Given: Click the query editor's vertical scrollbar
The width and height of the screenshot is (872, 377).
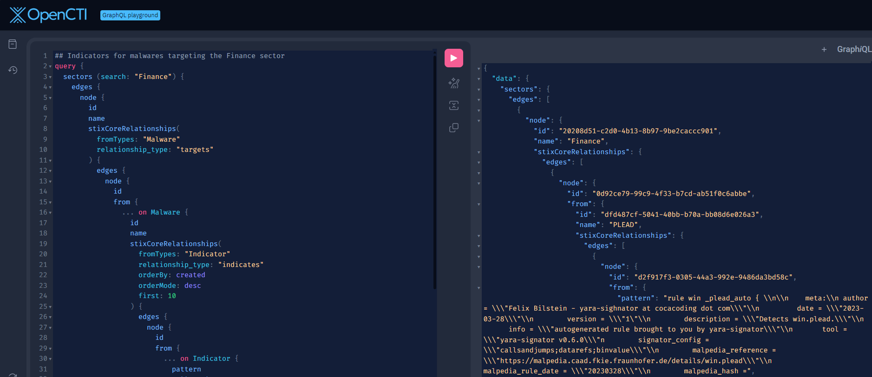Looking at the screenshot, I should pyautogui.click(x=434, y=172).
